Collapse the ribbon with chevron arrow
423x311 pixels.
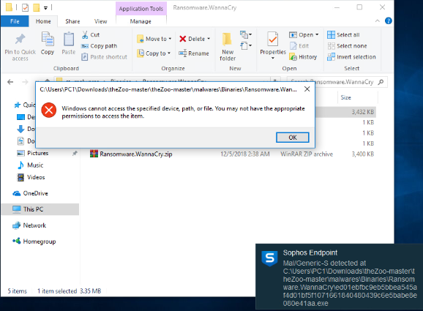pos(377,21)
